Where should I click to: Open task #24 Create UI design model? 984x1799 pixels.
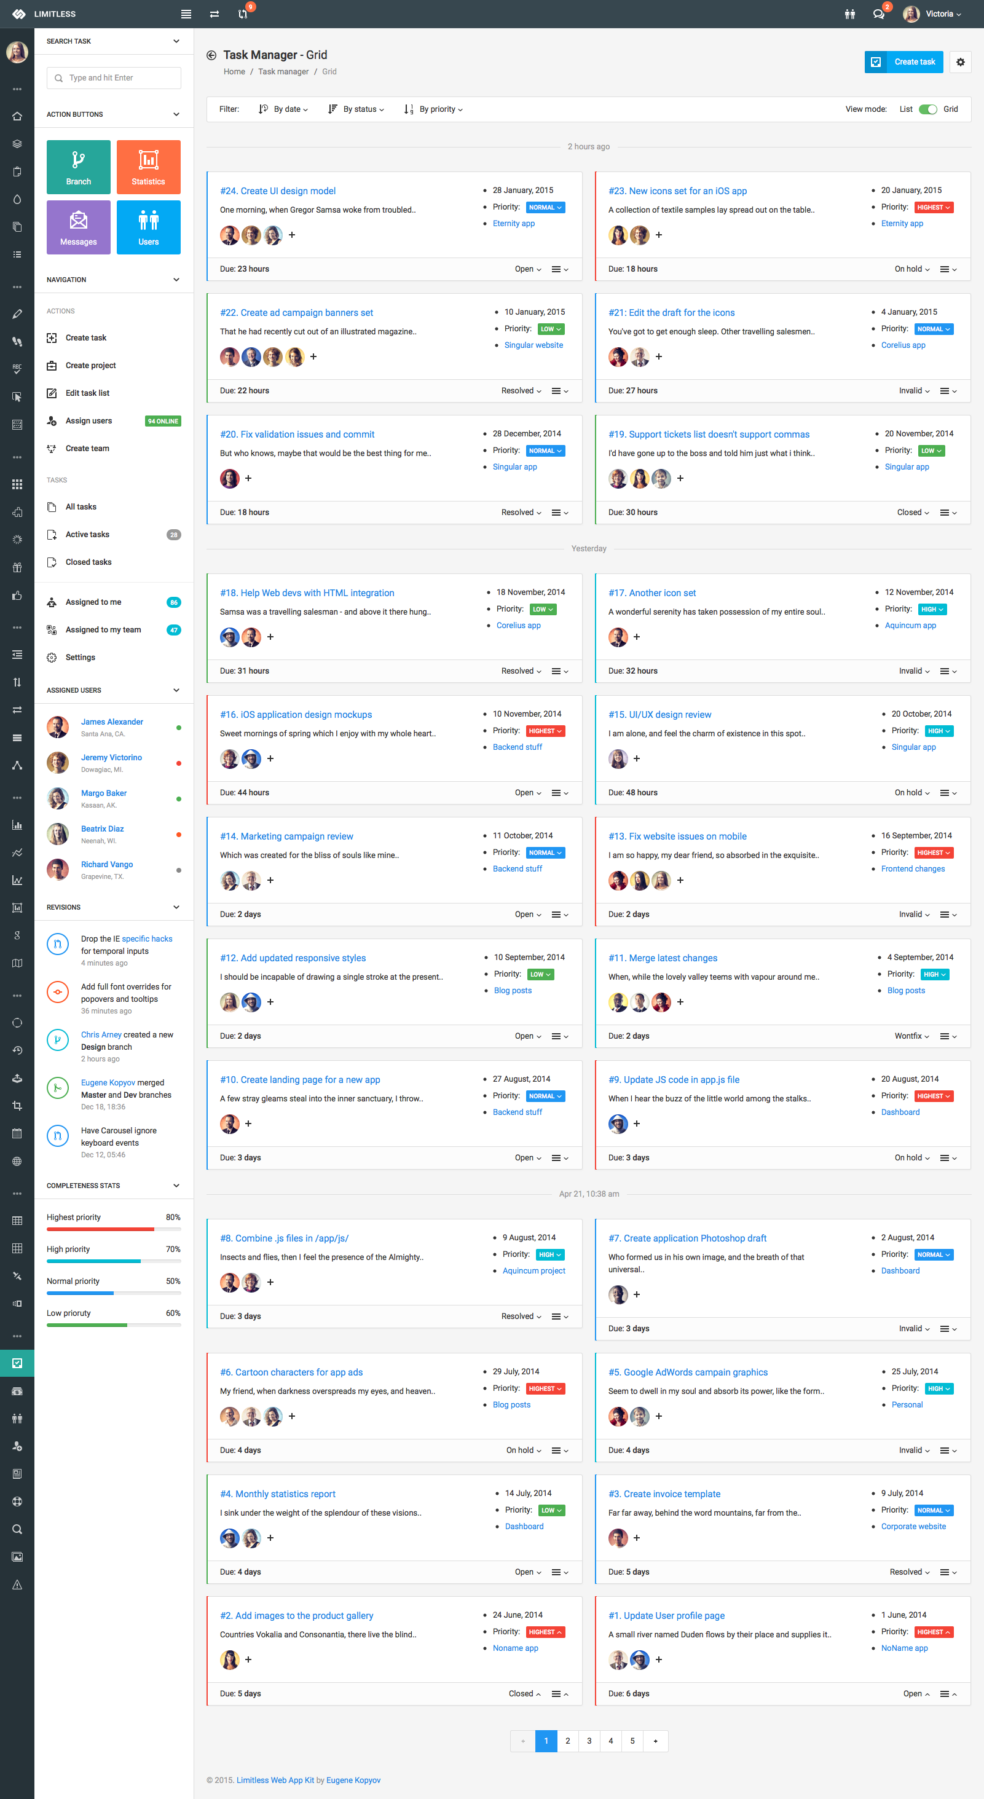click(278, 191)
